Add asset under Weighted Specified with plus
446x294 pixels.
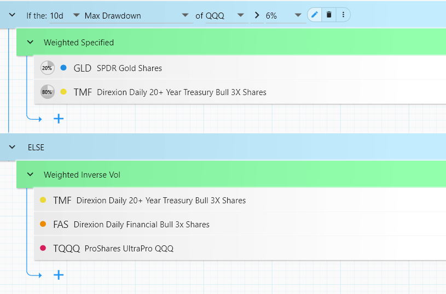pos(59,119)
